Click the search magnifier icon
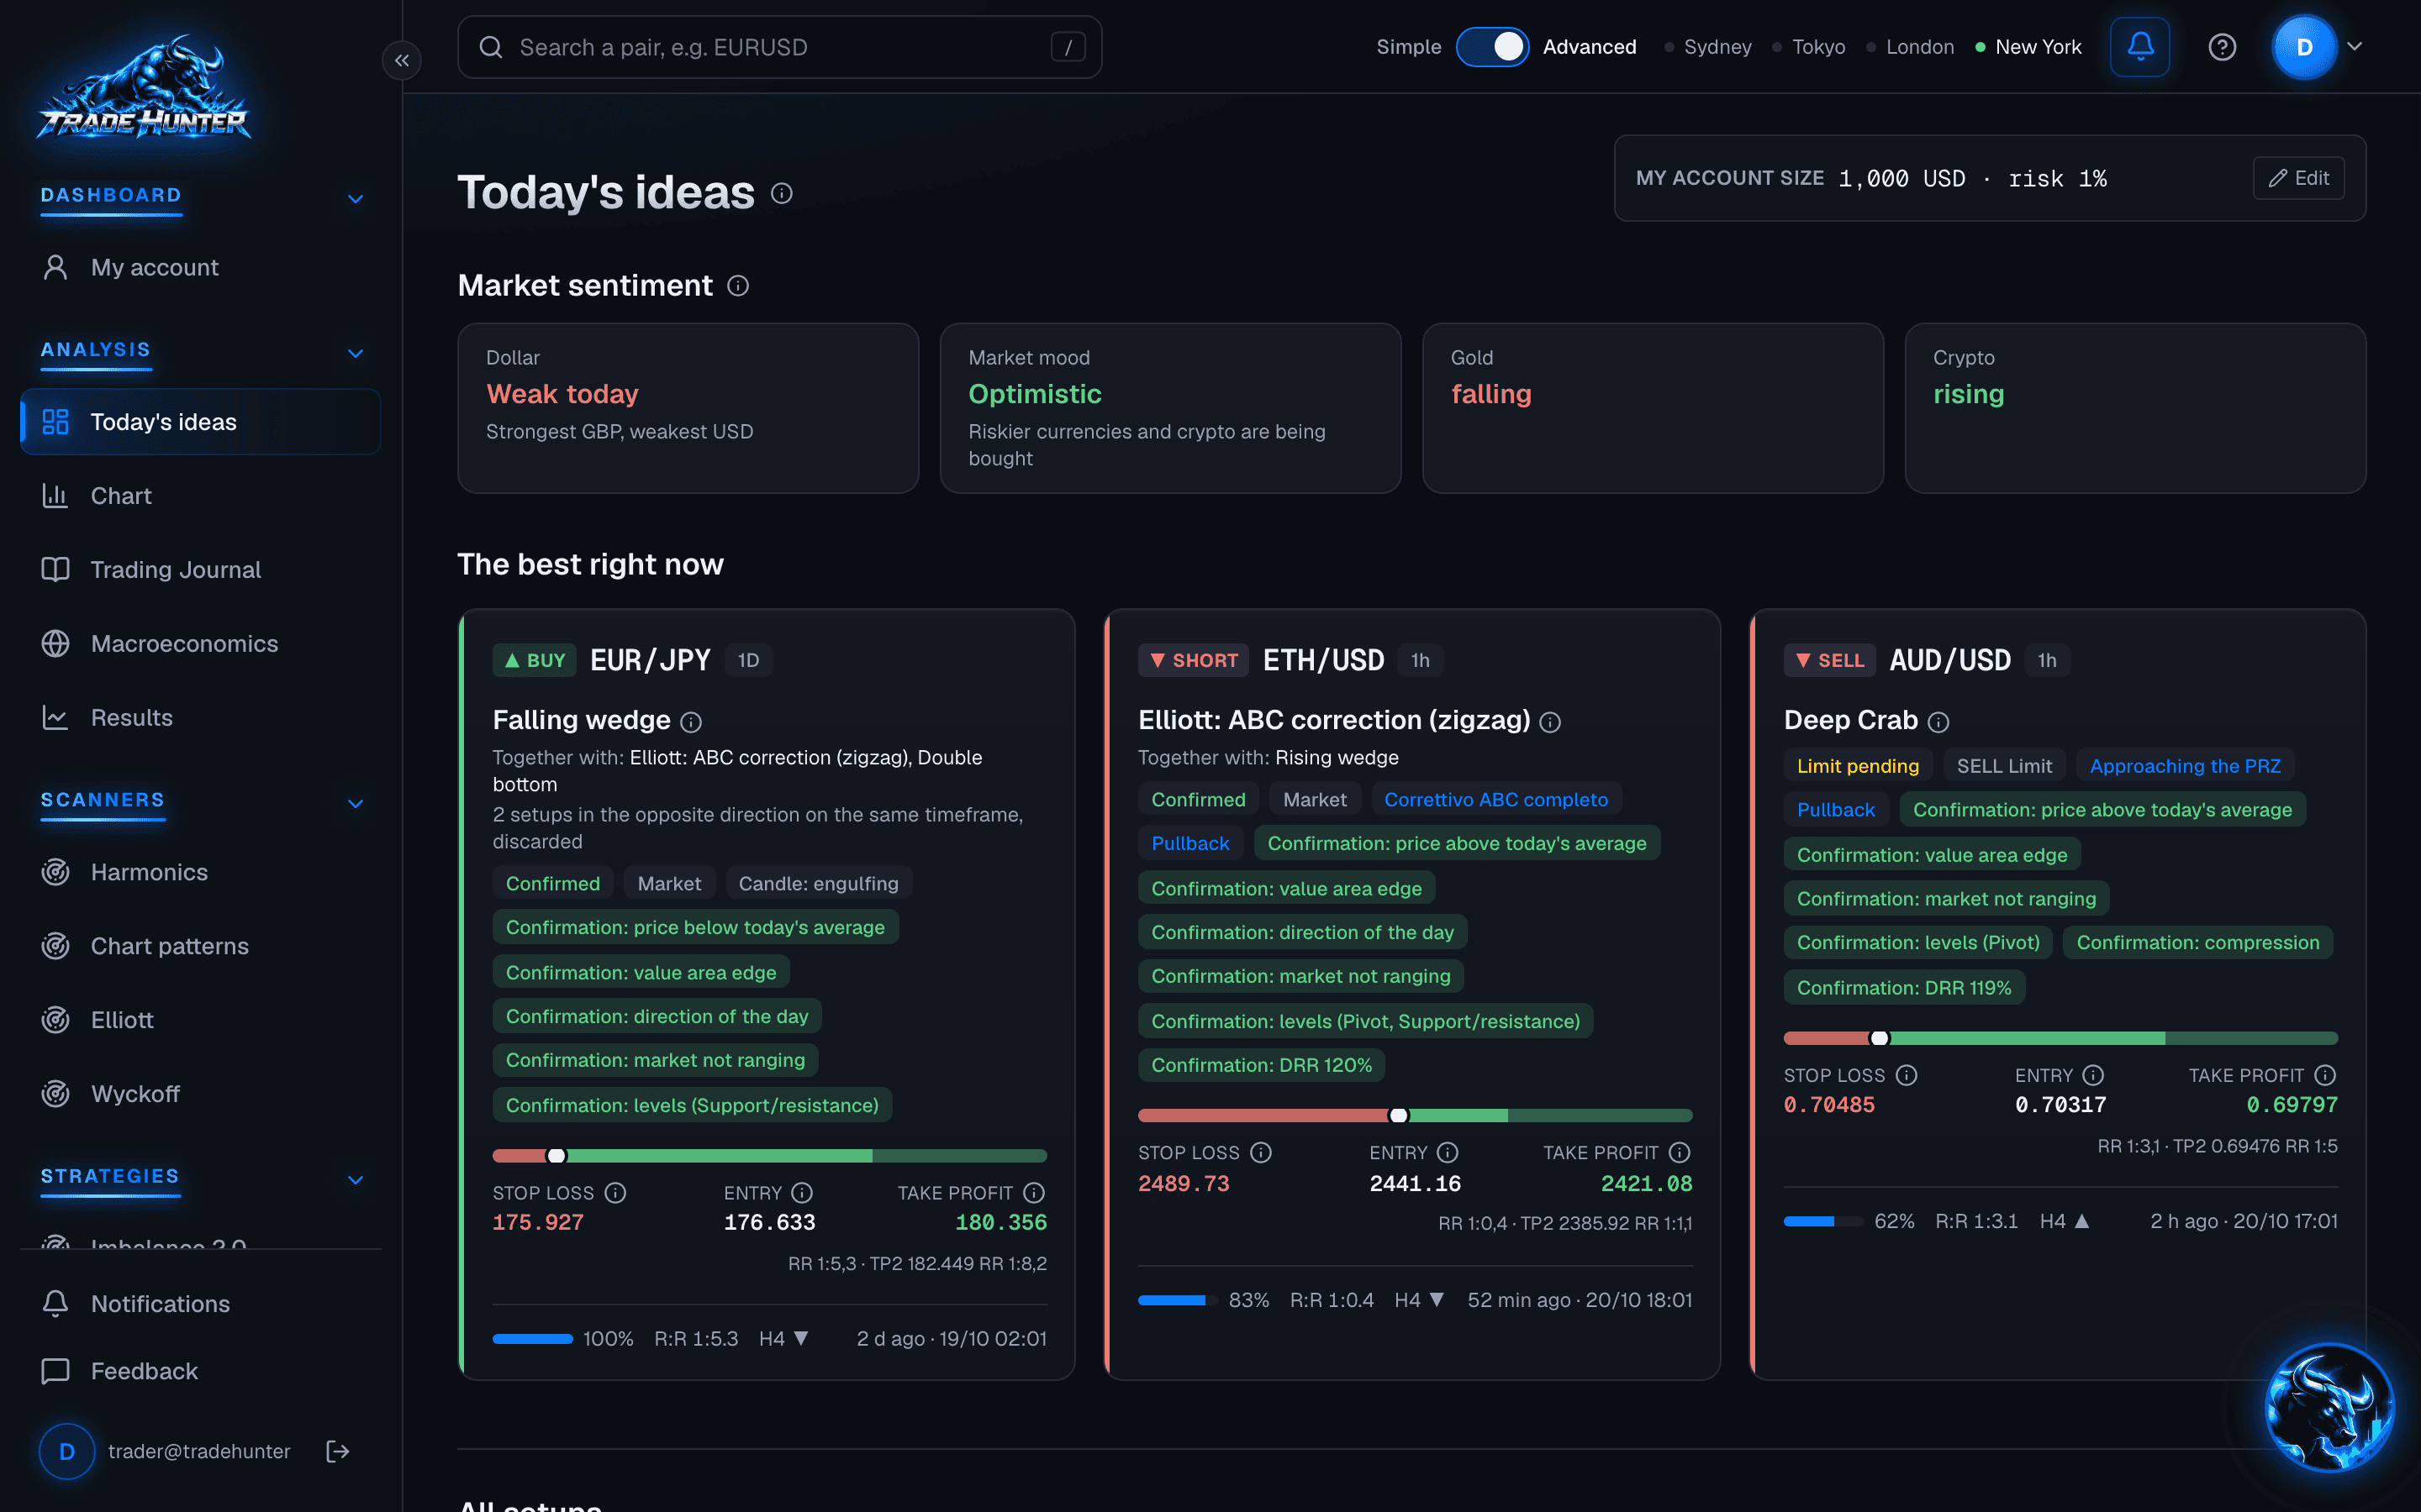Viewport: 2421px width, 1512px height. point(490,47)
